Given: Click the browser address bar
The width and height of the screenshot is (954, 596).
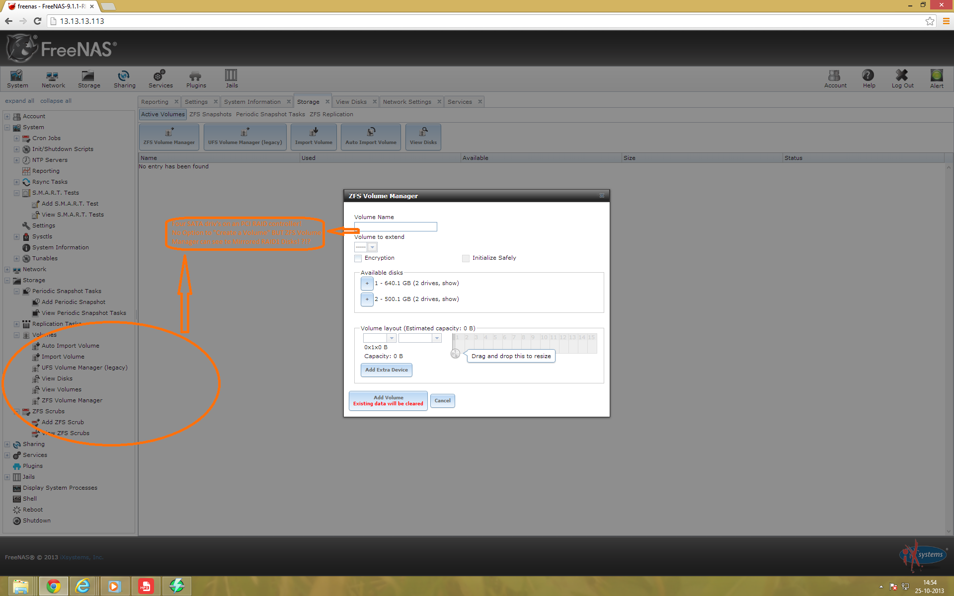Looking at the screenshot, I should tap(487, 21).
